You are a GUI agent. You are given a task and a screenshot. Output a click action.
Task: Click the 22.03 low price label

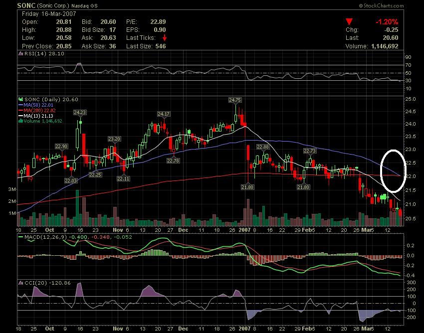tap(71, 180)
